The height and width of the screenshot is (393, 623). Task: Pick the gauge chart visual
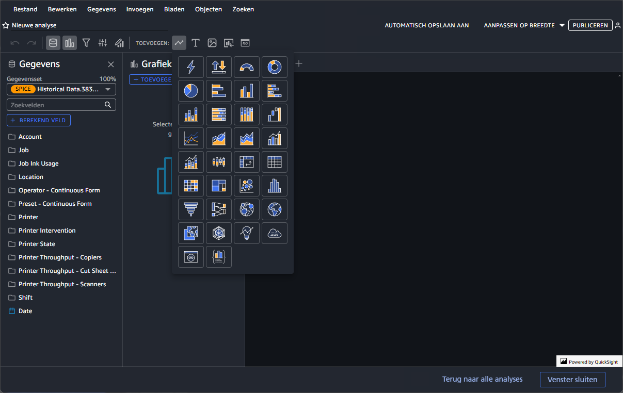247,67
